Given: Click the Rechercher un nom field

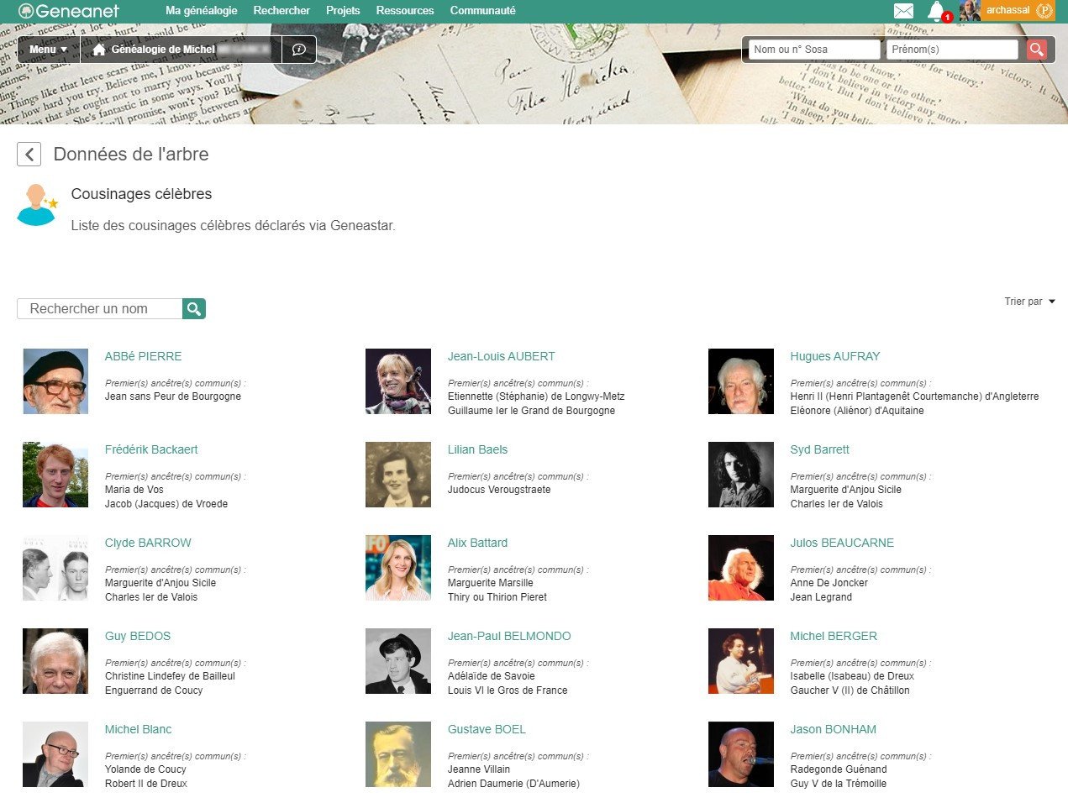Looking at the screenshot, I should click(x=100, y=309).
